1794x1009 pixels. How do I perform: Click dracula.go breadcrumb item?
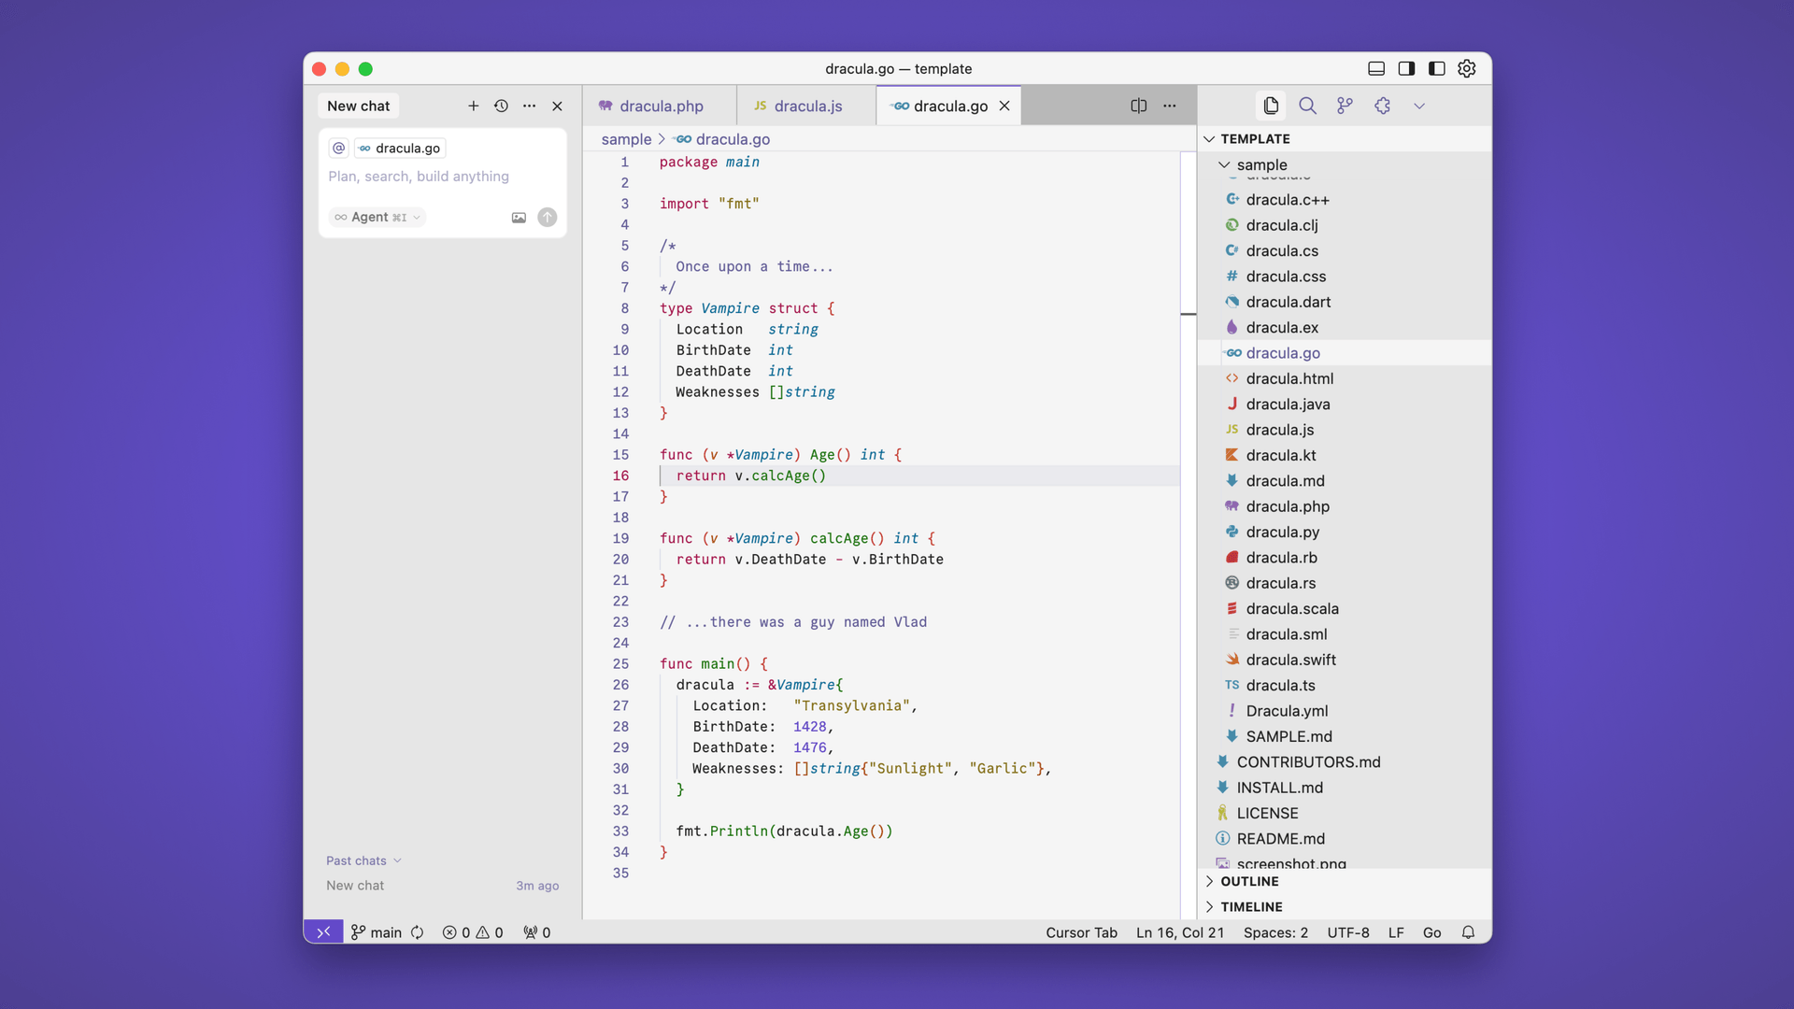coord(723,139)
